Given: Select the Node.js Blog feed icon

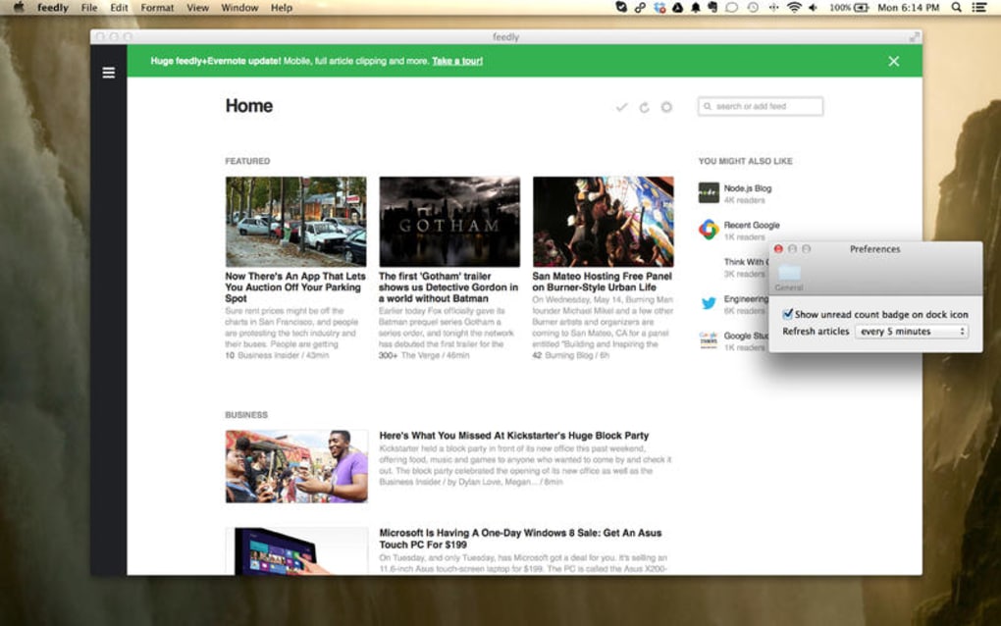Looking at the screenshot, I should tap(706, 191).
